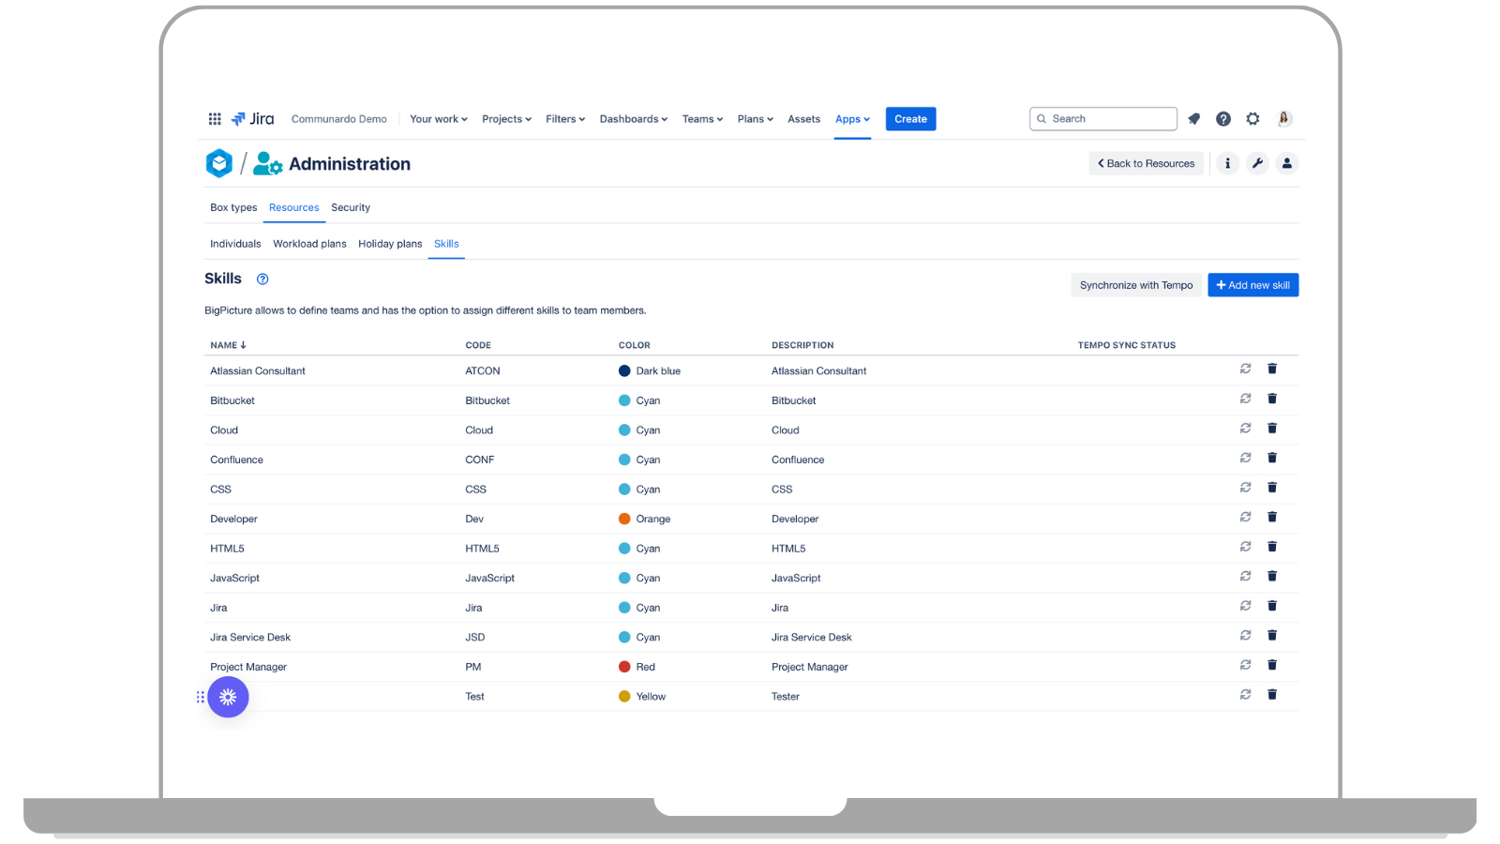Screen dimensions: 1500x844
Task: Click the Jira logo
Action: pos(253,119)
